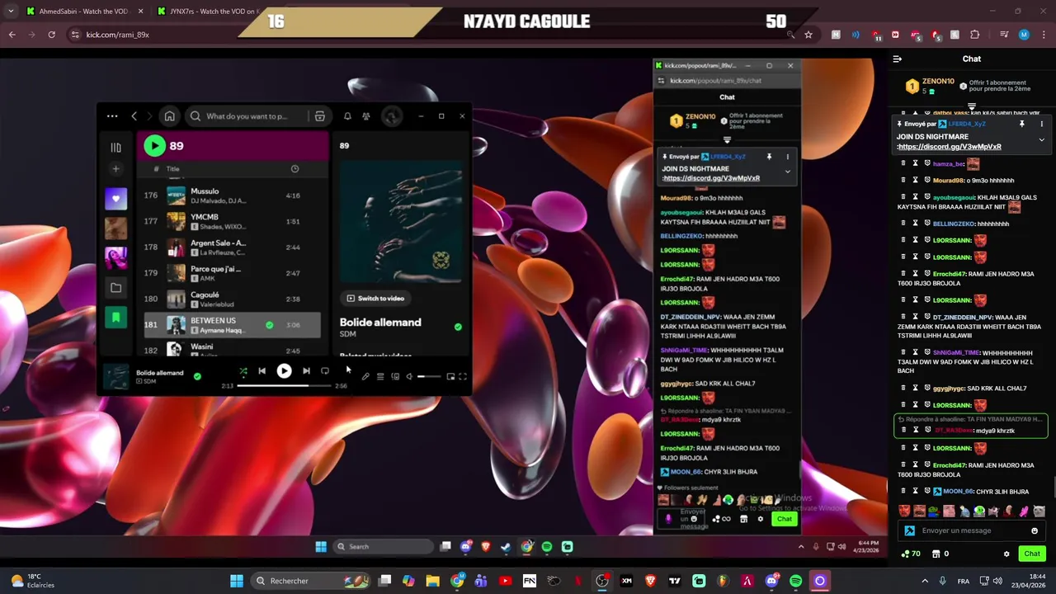
Task: Play the 89 playlist with green button
Action: click(154, 146)
